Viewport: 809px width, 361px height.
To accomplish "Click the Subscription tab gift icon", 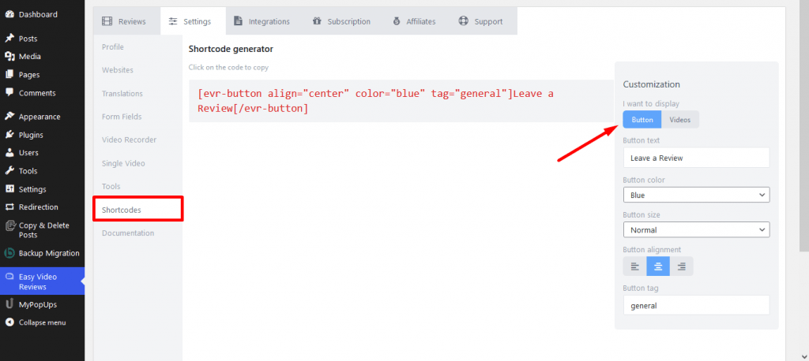I will (x=318, y=21).
